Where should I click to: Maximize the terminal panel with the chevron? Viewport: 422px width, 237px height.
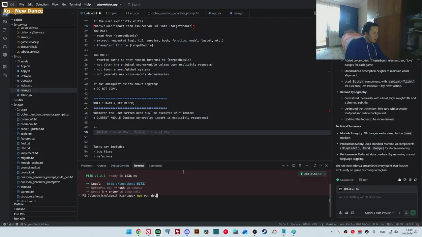320,166
